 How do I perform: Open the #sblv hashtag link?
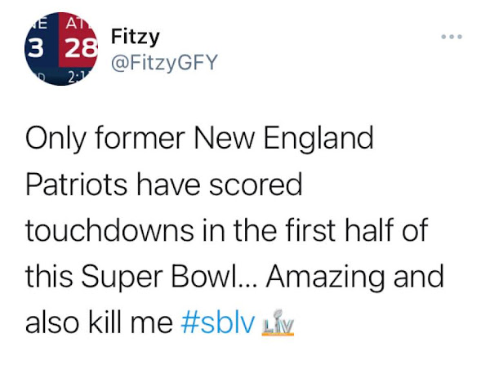pos(214,322)
